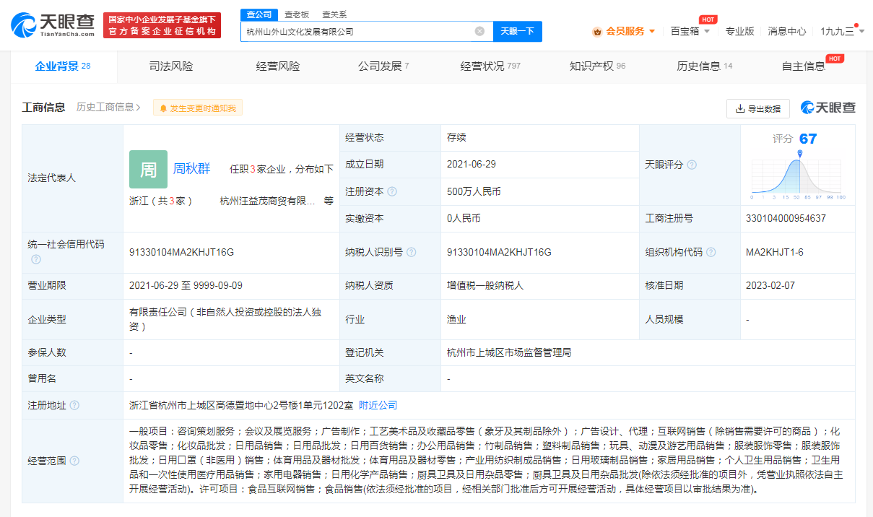Click into the company name search field
873x517 pixels.
point(357,32)
